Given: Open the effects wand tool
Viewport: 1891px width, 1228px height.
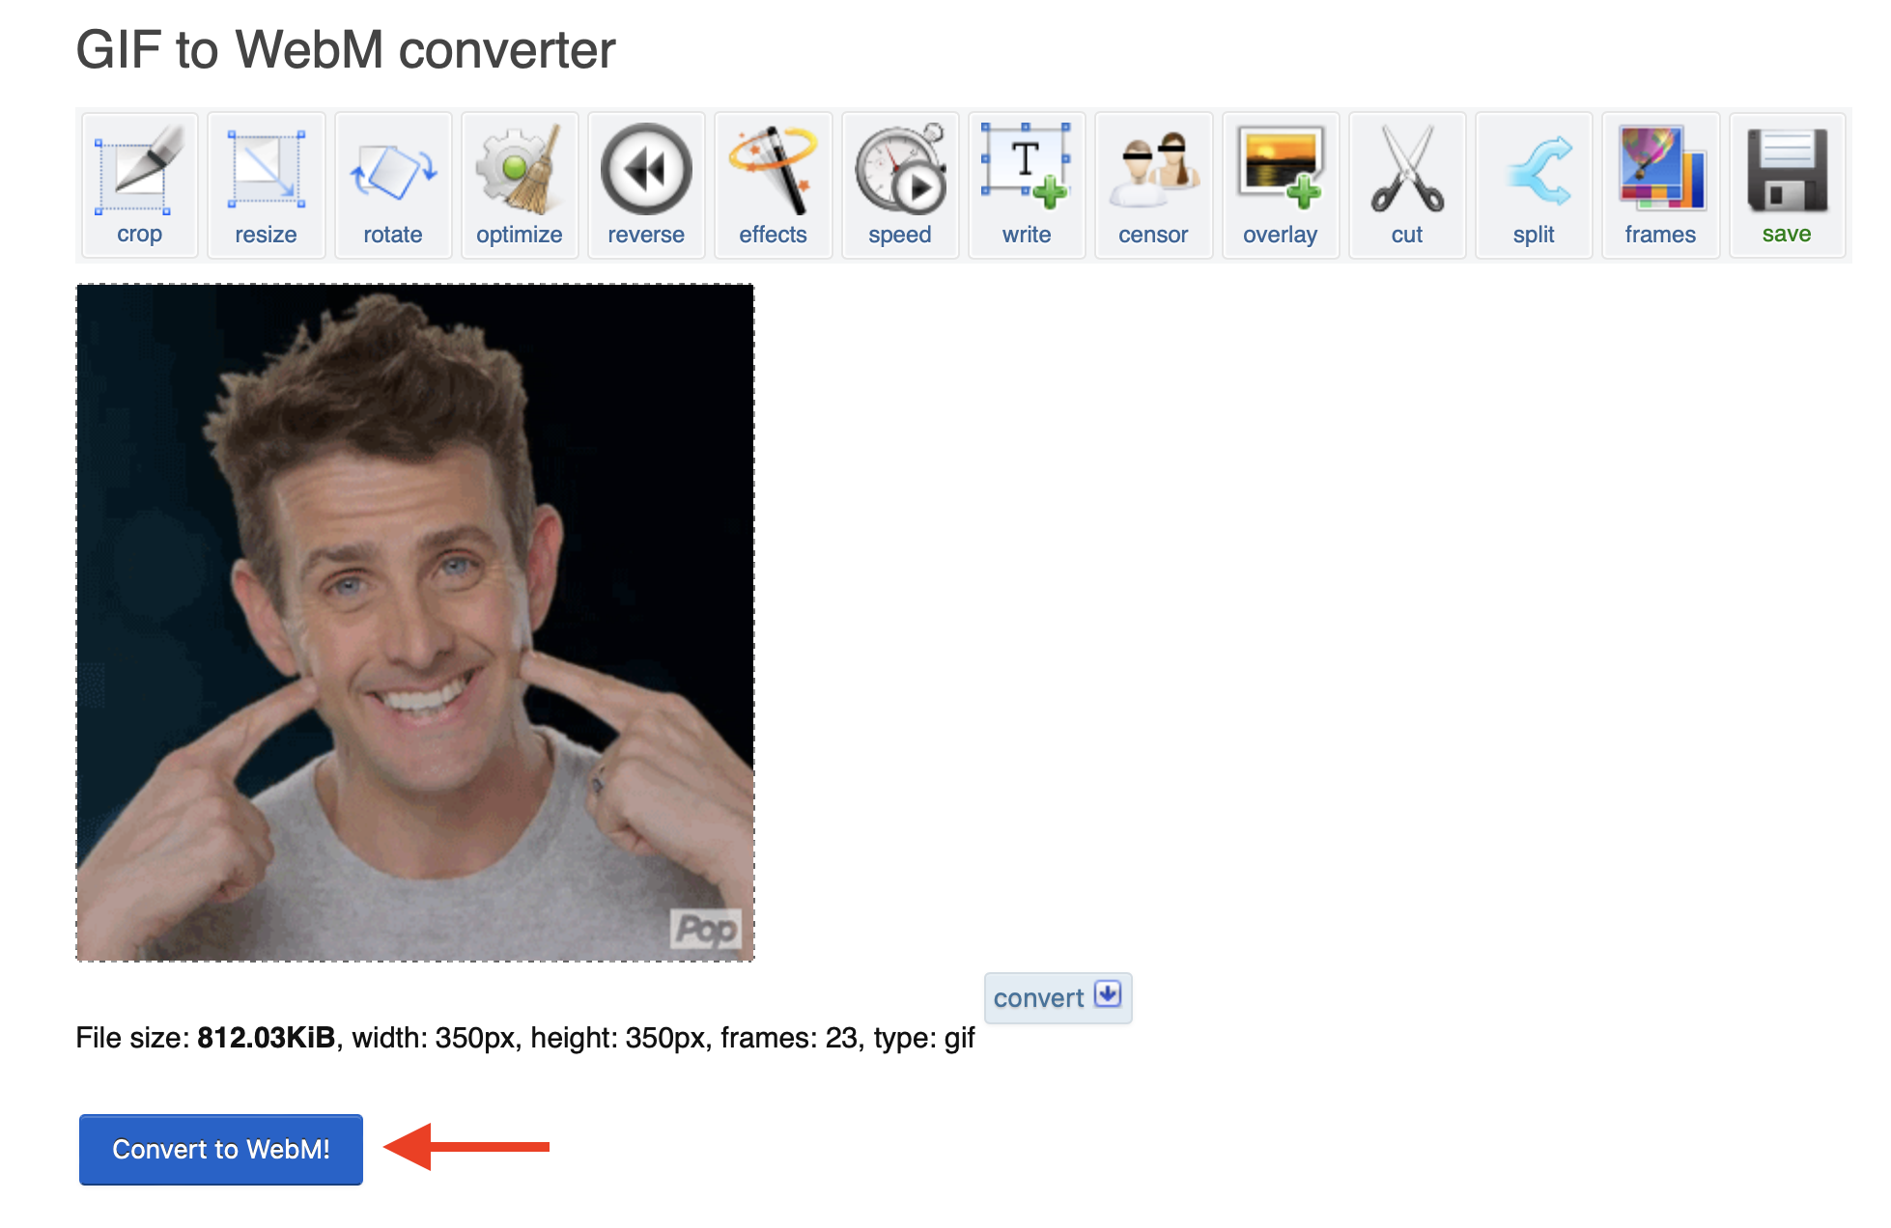Looking at the screenshot, I should coord(773,170).
